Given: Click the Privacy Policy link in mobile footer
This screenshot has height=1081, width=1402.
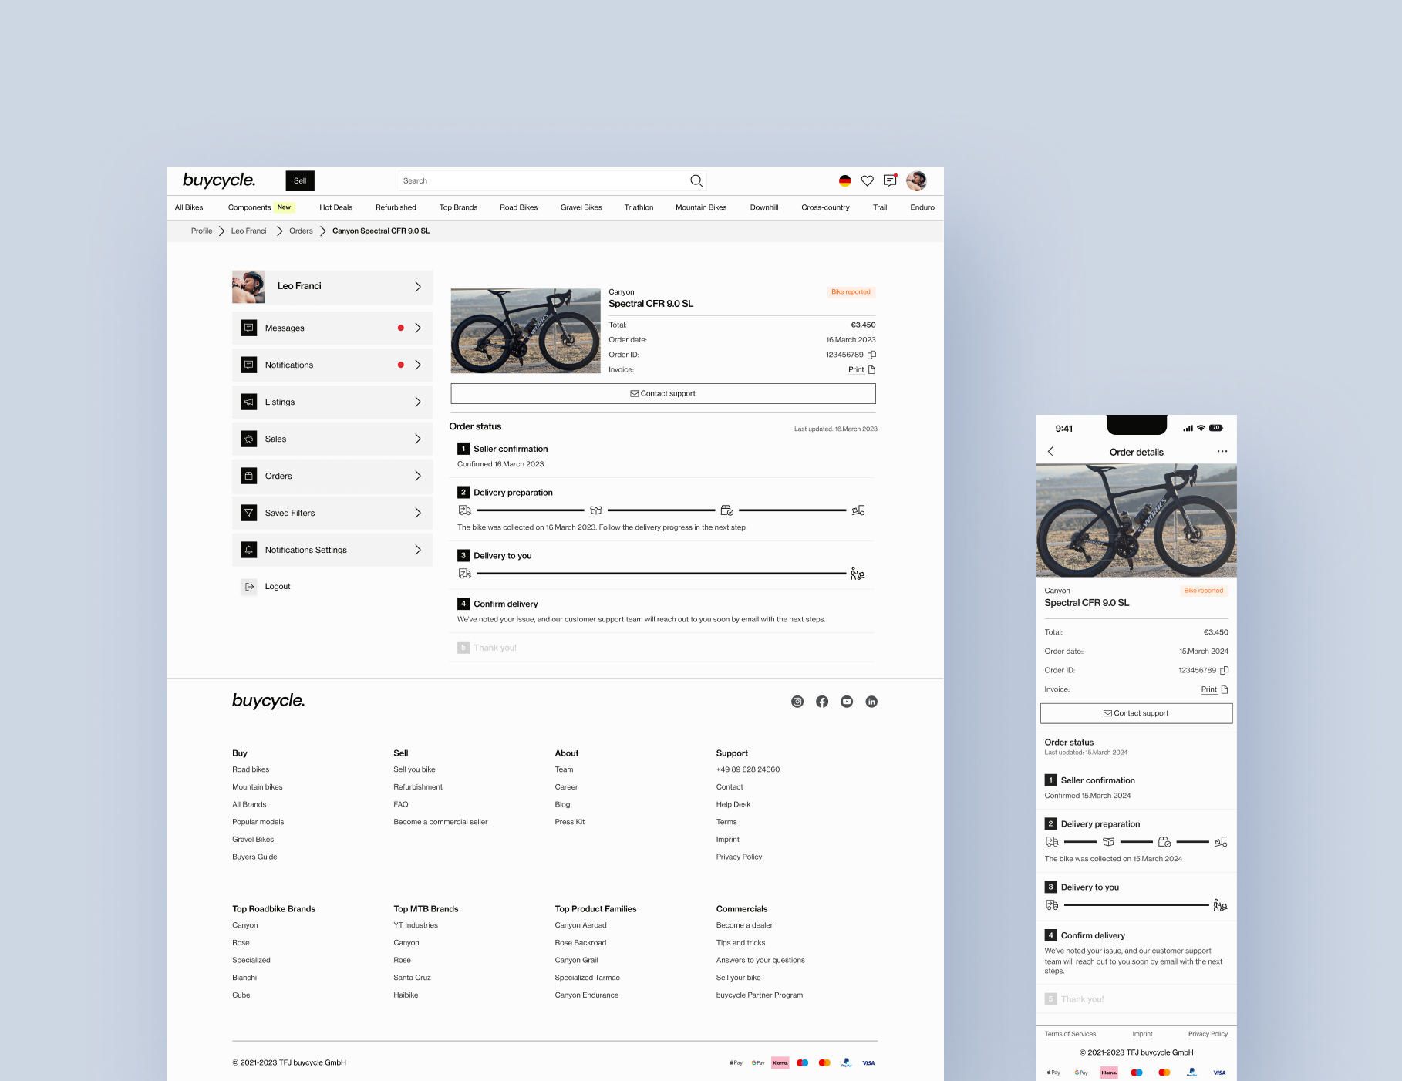Looking at the screenshot, I should click(x=1208, y=1034).
